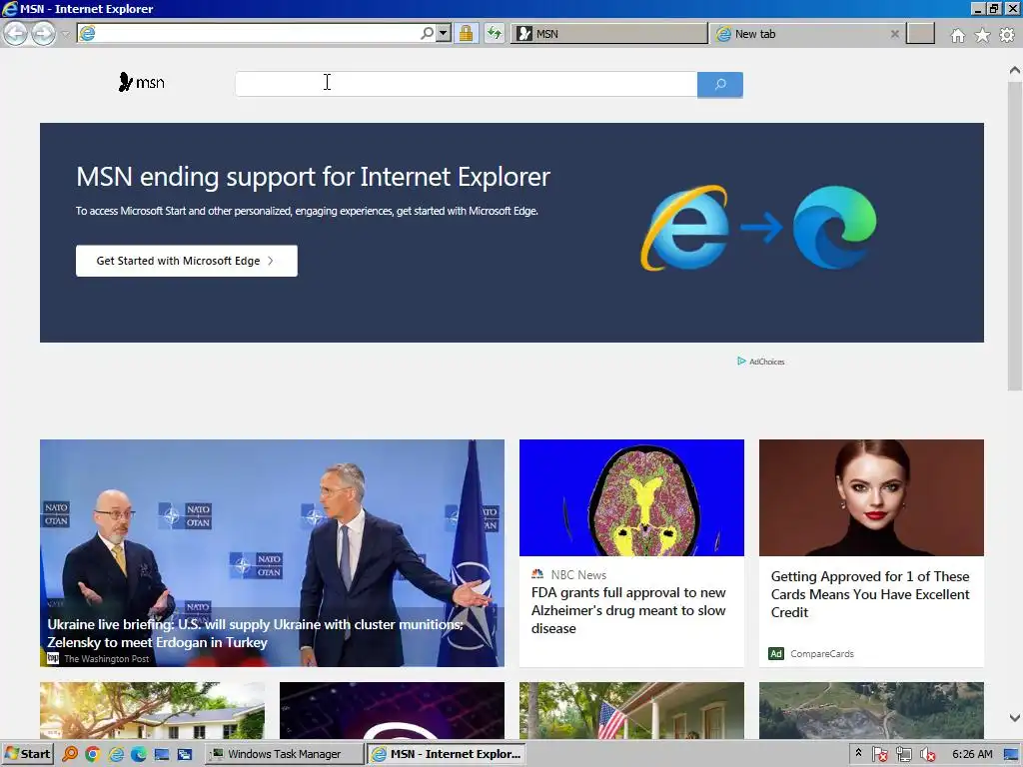Click the vertical scrollbar thumb
Screen dimensions: 1023x767
coord(1015,235)
